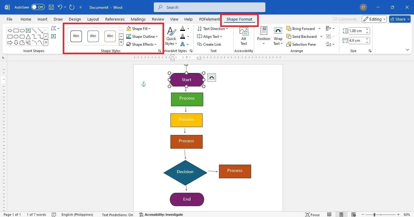Open Quick Styles WordArt gallery

tap(171, 36)
